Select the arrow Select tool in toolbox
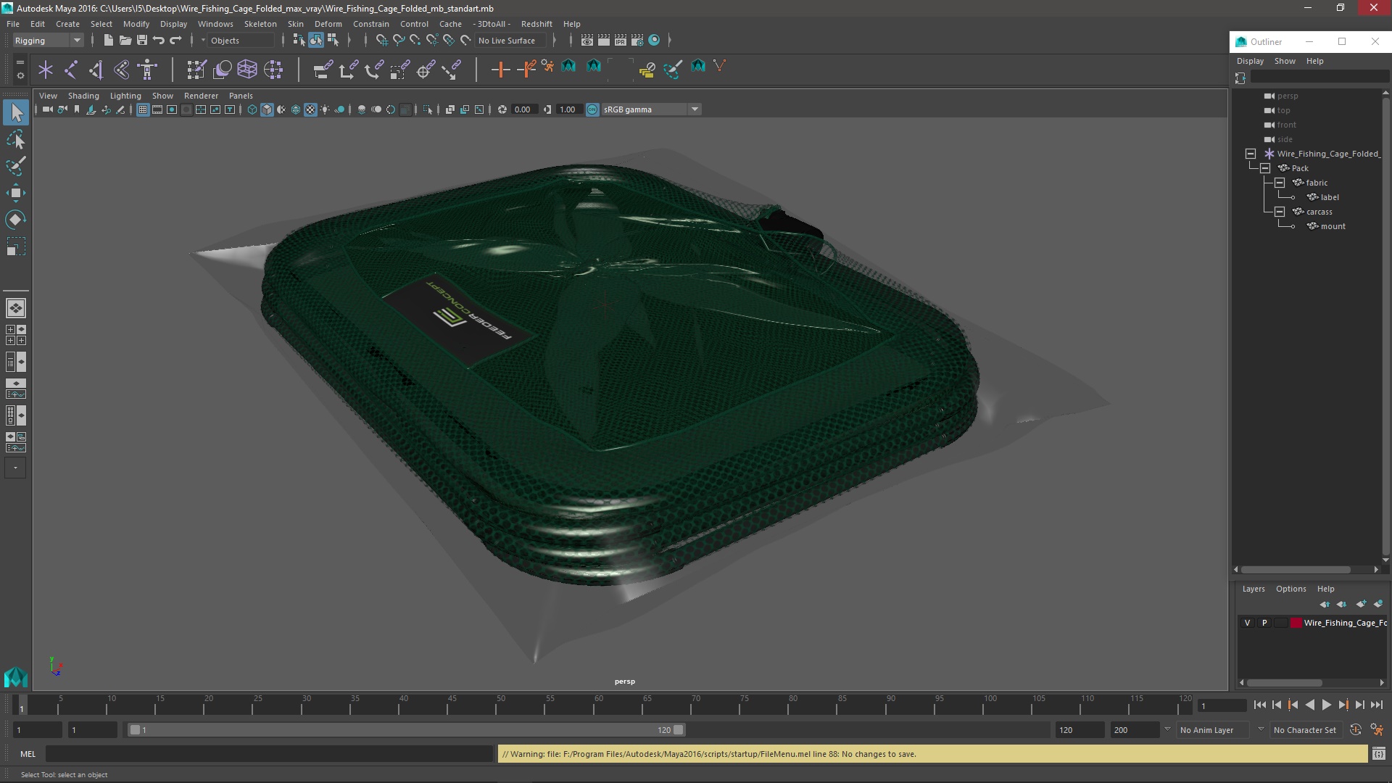 click(x=16, y=112)
